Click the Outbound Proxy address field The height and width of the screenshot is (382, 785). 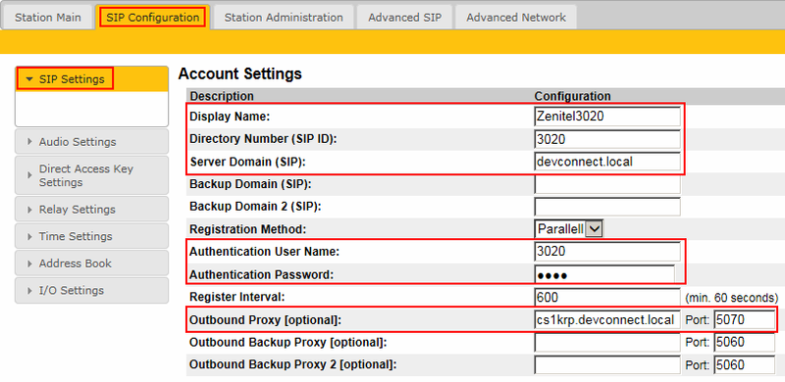(607, 319)
